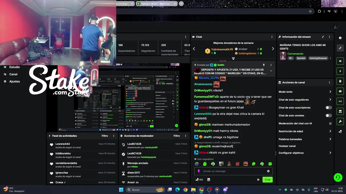Image resolution: width=346 pixels, height=194 pixels.
Task: Click the chat bubble icon in right sidebar
Action: coord(340,91)
